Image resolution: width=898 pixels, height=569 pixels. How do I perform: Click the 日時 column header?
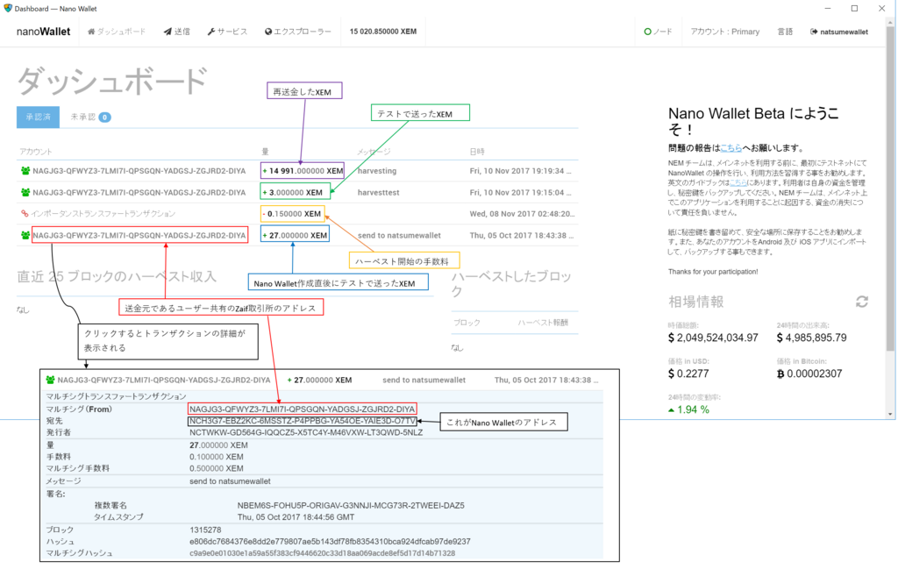tap(477, 151)
